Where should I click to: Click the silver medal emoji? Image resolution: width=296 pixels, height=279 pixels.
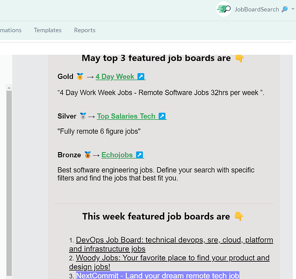click(x=83, y=116)
